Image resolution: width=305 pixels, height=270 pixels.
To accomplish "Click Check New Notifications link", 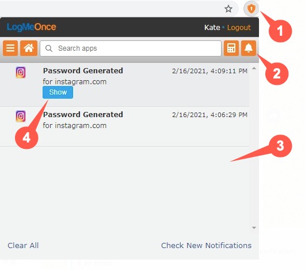I will [x=206, y=245].
